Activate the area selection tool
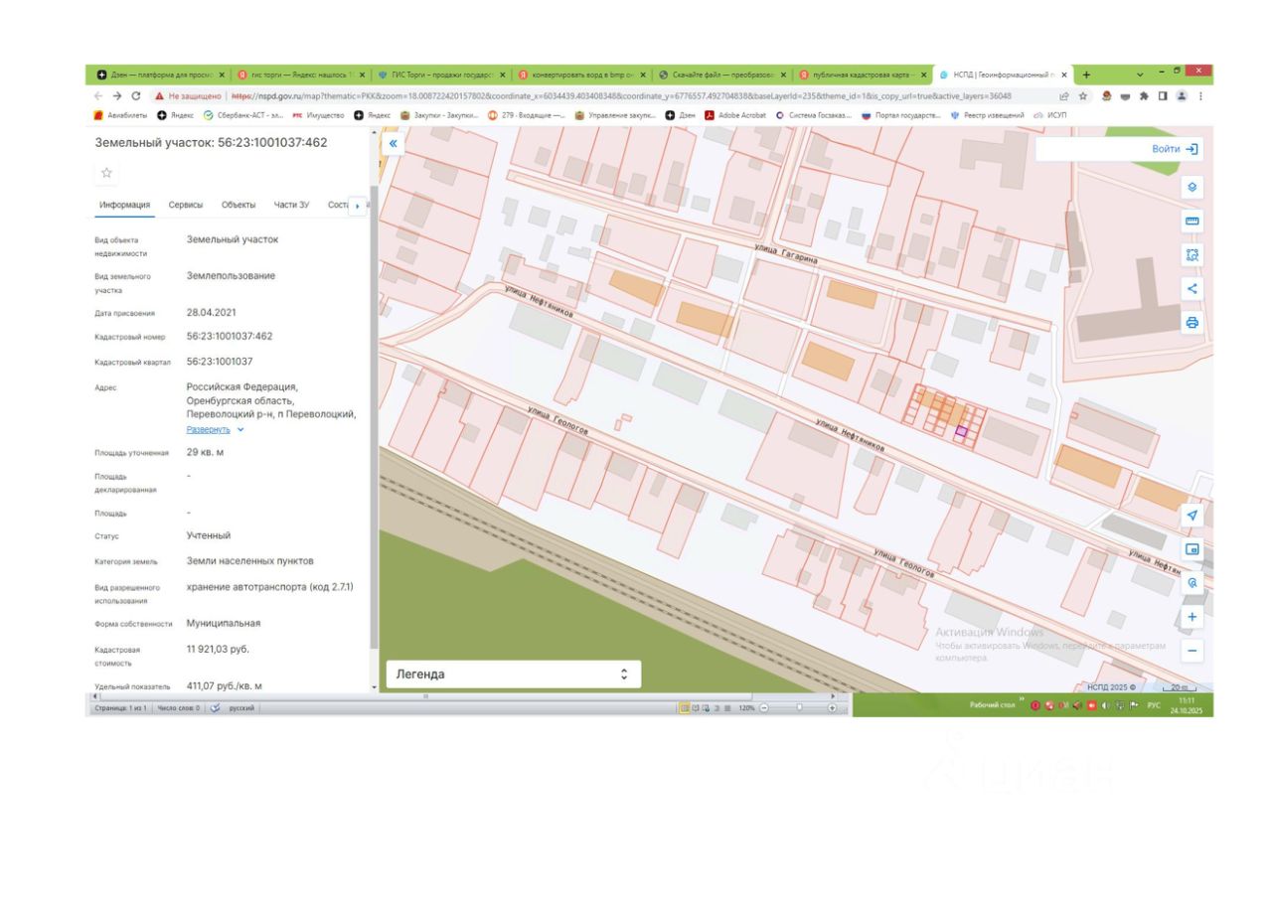The height and width of the screenshot is (900, 1272). pos(1192,254)
